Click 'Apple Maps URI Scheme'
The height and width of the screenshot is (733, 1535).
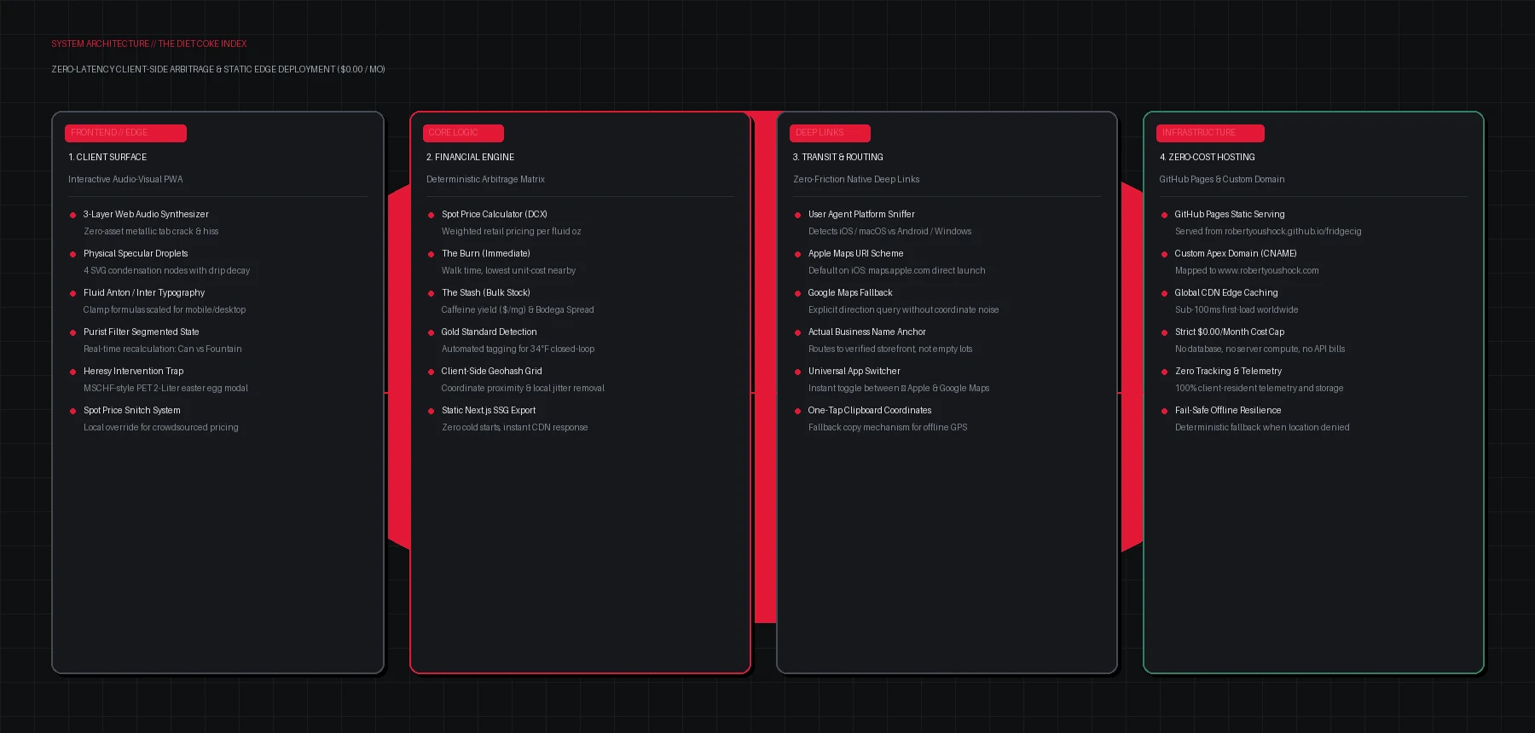point(855,253)
